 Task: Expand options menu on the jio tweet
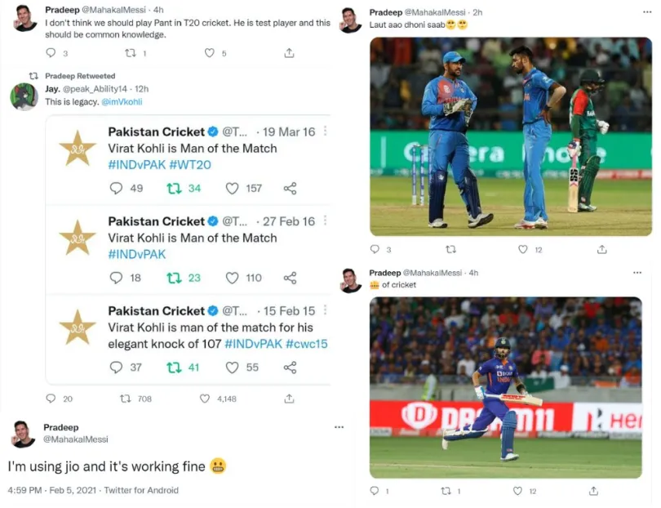click(x=339, y=427)
